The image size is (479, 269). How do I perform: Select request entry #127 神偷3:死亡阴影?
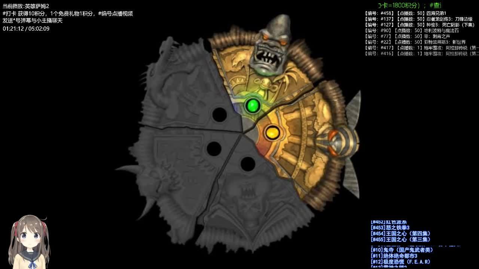coord(419,25)
